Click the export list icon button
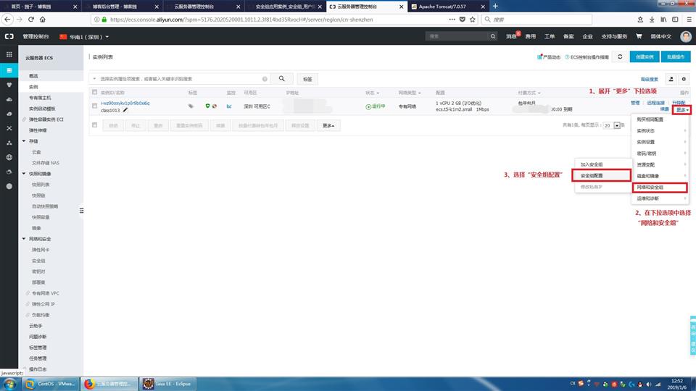The width and height of the screenshot is (696, 391). pyautogui.click(x=671, y=79)
